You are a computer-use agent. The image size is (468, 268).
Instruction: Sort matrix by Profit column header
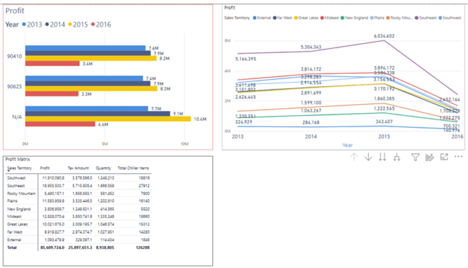45,168
